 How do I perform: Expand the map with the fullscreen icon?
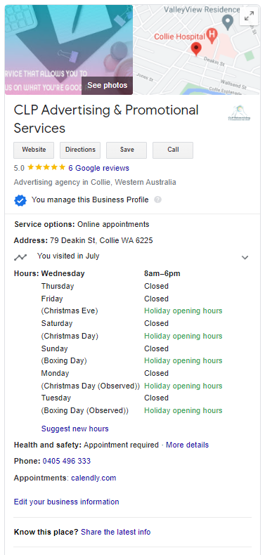(249, 16)
